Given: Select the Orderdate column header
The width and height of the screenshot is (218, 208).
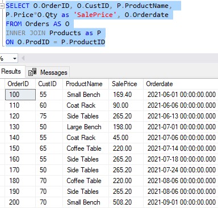Looking at the screenshot, I should [x=181, y=84].
